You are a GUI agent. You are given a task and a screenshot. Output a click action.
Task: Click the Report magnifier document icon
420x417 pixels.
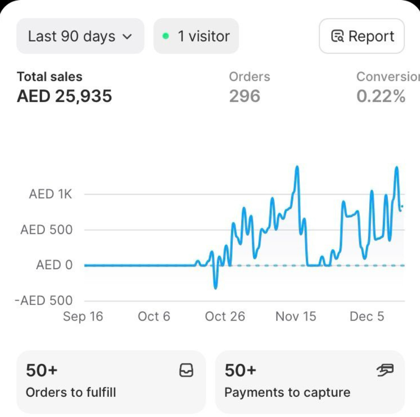click(337, 36)
